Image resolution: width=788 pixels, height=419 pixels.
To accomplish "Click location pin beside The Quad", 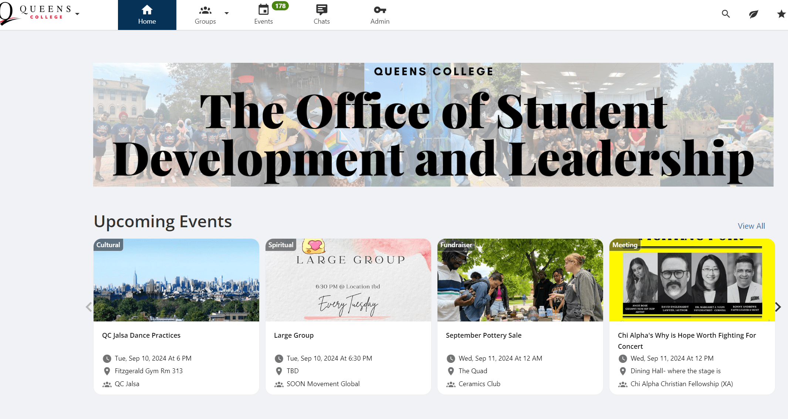I will 451,371.
